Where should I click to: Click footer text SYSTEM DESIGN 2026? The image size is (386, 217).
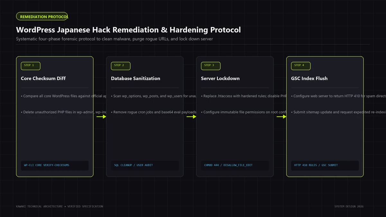pyautogui.click(x=349, y=206)
